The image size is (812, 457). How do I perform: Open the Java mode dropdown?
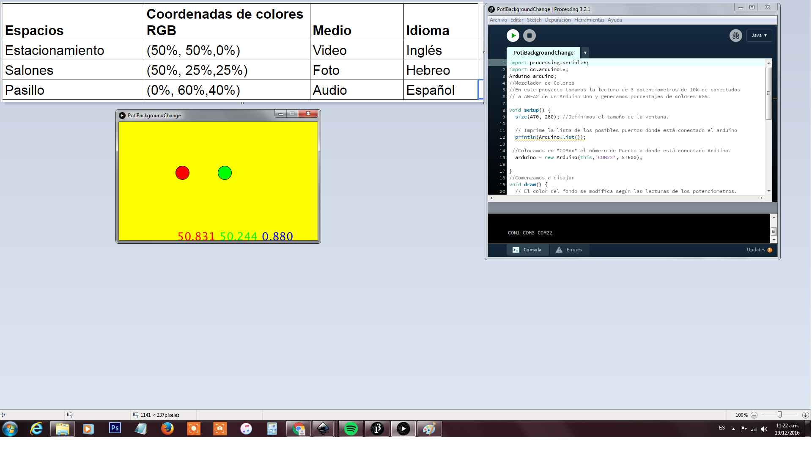(759, 36)
